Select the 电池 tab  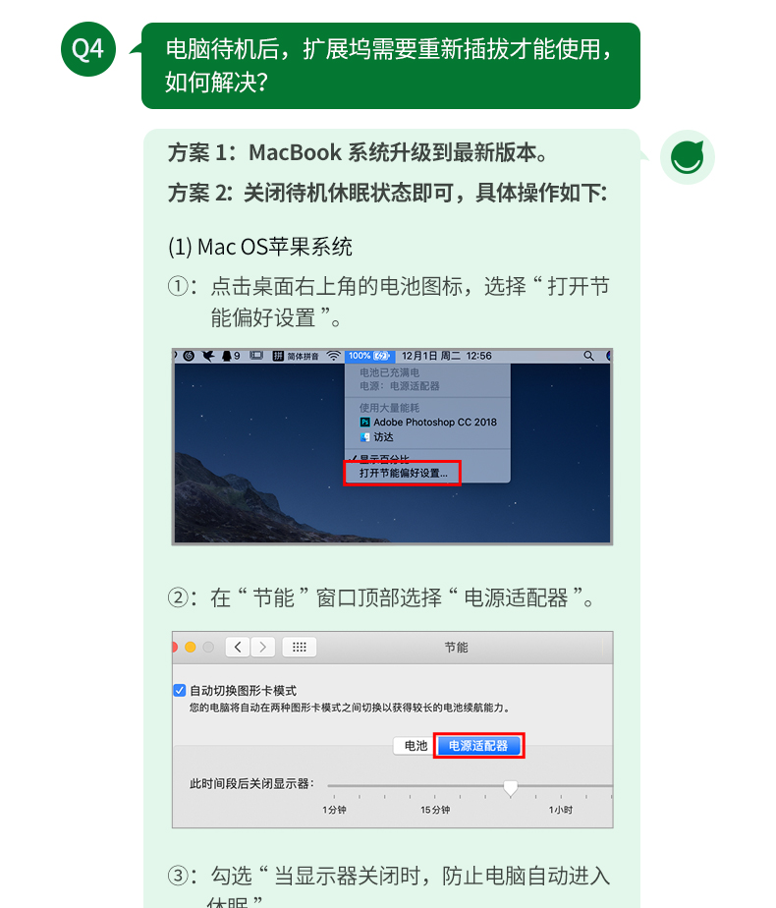coord(415,746)
